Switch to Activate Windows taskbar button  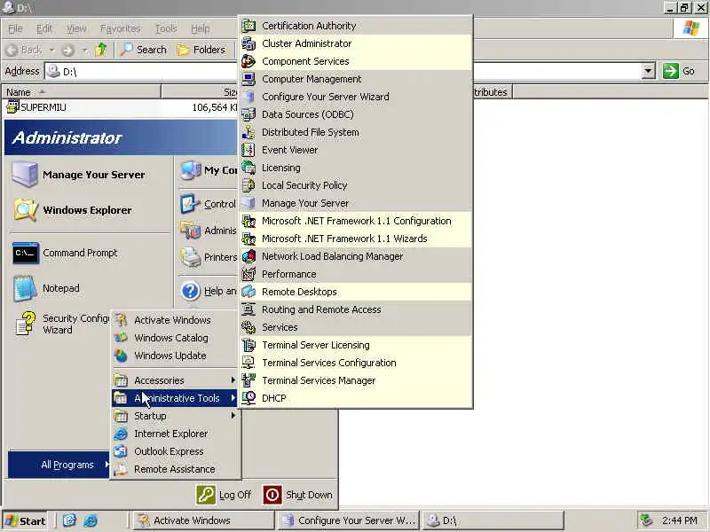point(203,520)
